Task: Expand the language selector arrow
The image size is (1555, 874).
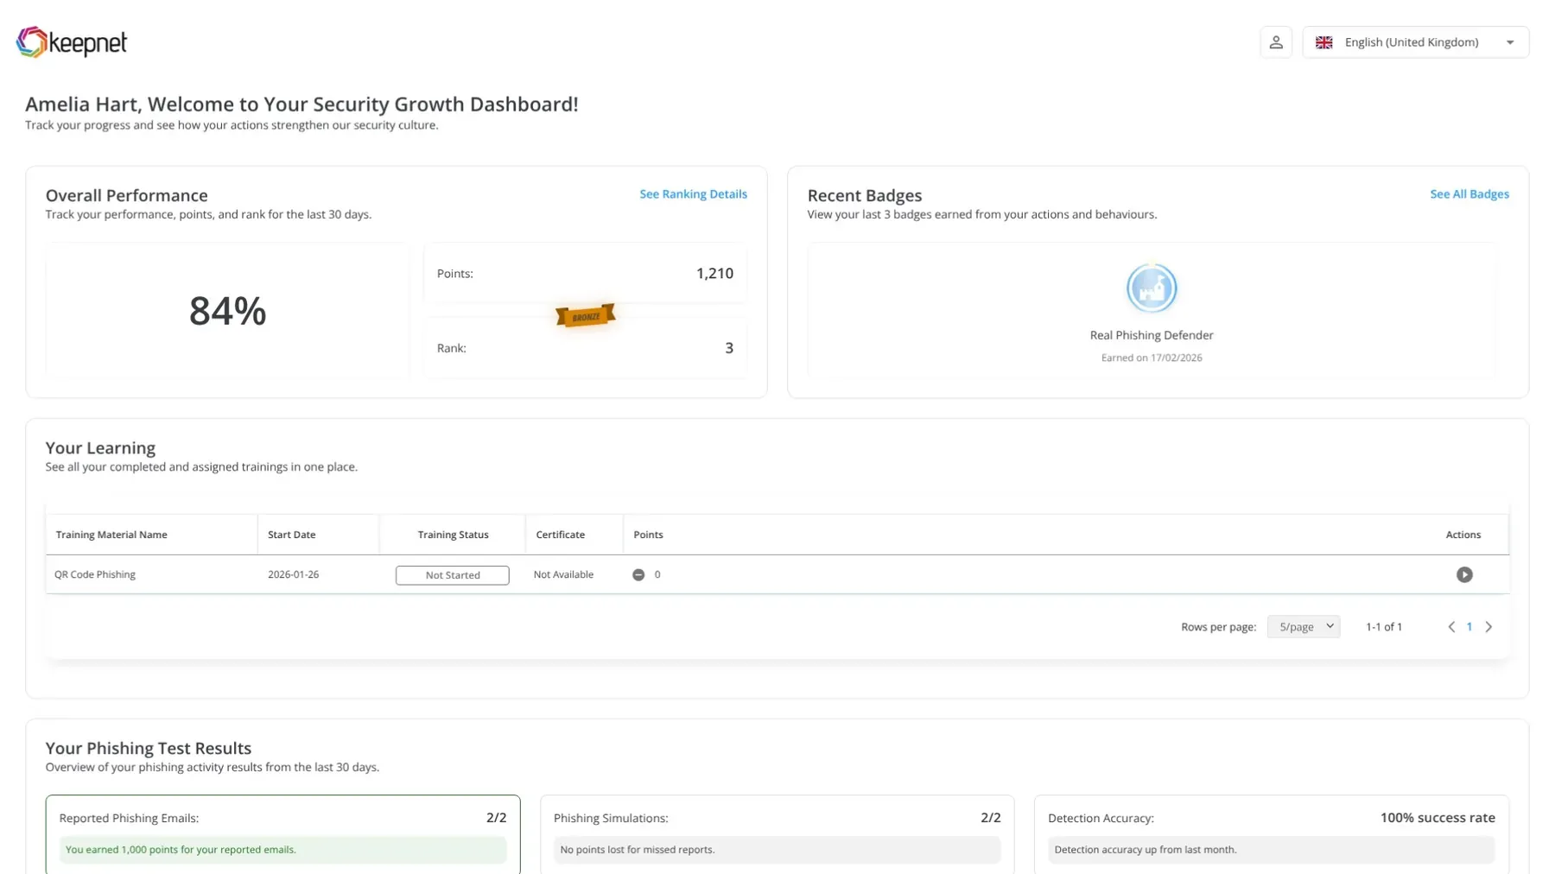Action: pos(1509,42)
